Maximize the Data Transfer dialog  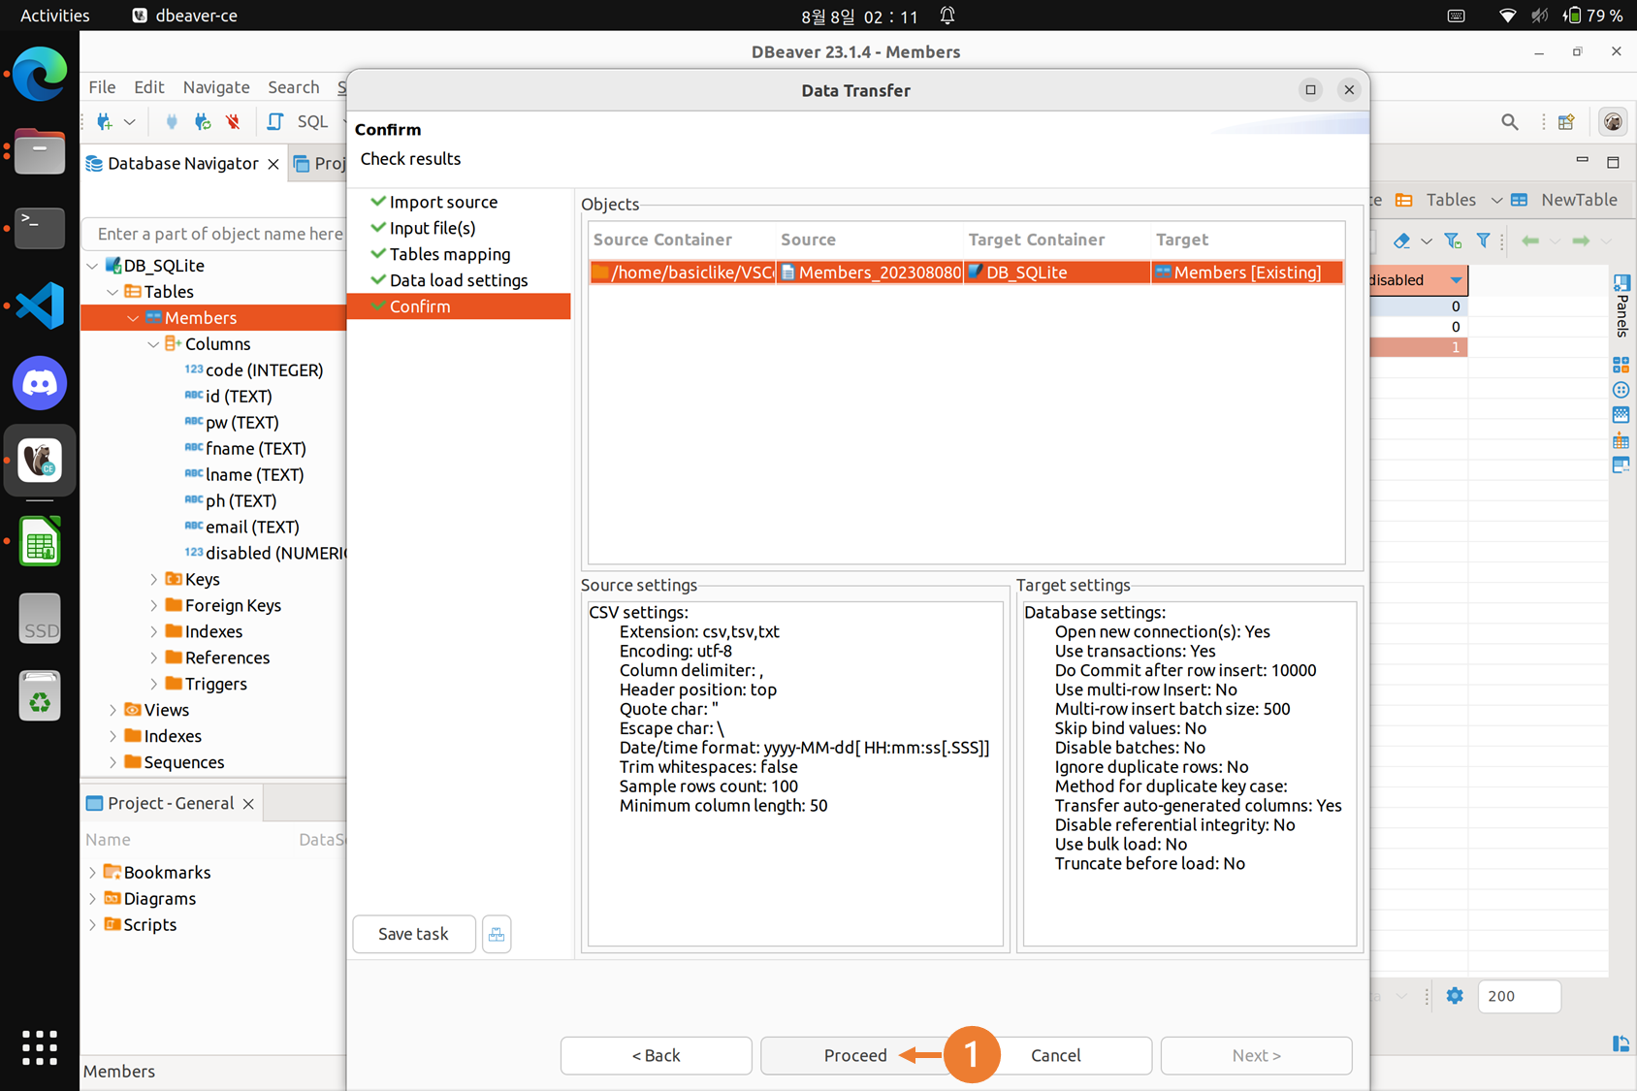(x=1310, y=90)
